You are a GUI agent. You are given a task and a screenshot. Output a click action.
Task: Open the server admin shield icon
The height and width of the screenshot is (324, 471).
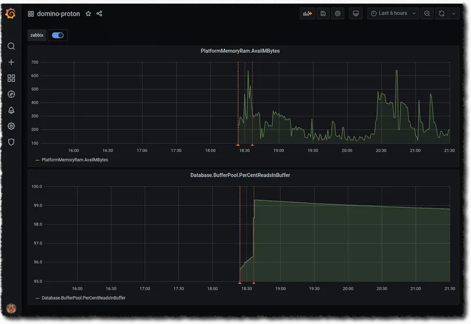[x=11, y=142]
